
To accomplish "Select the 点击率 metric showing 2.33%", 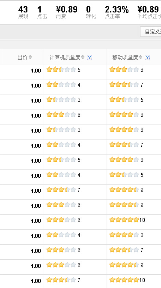I will 117,12.
